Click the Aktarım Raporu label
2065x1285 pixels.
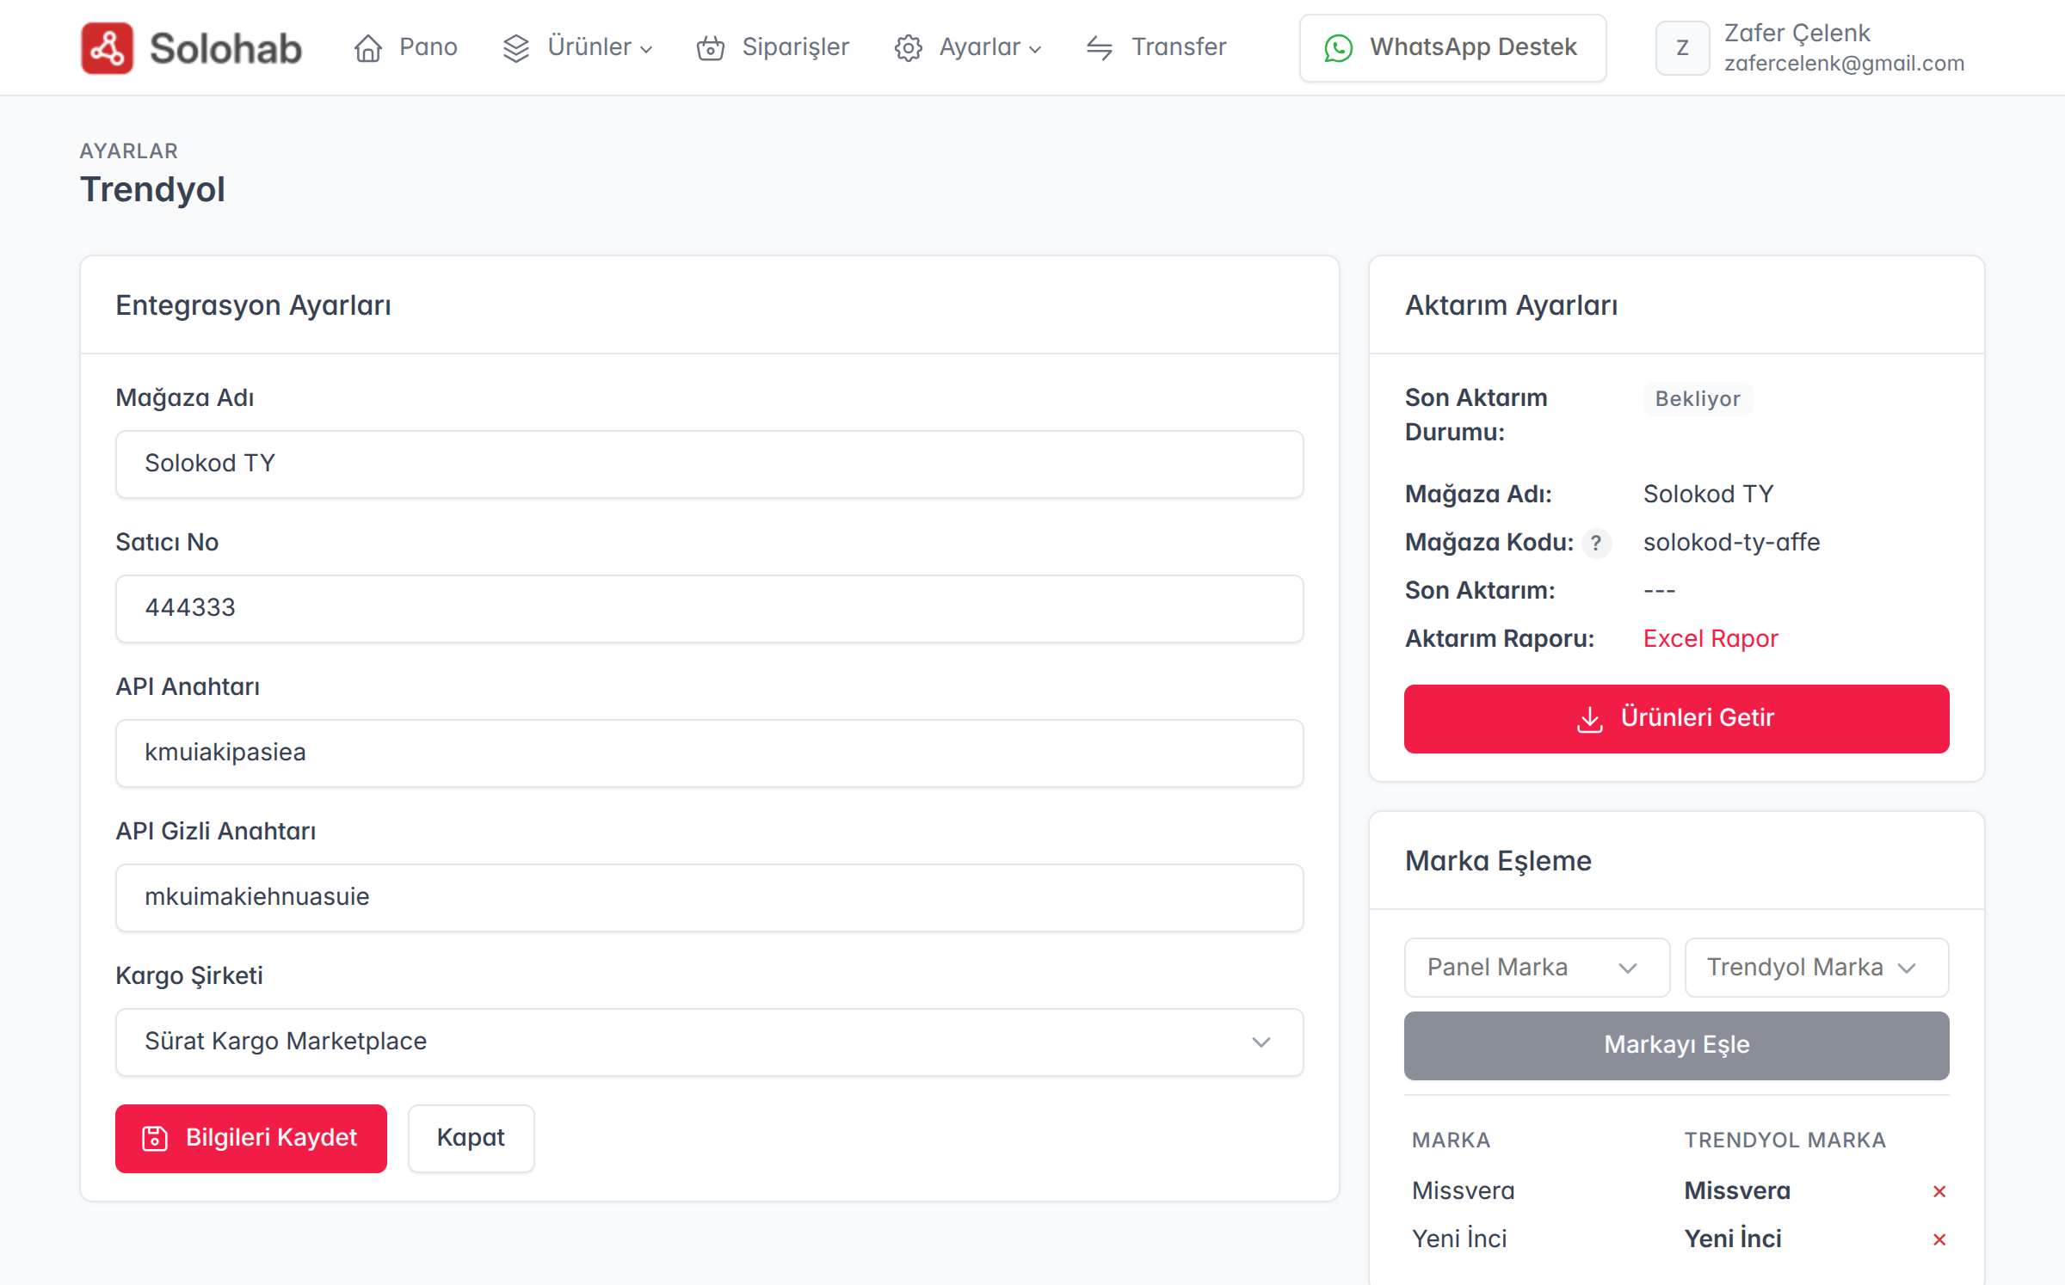coord(1500,638)
